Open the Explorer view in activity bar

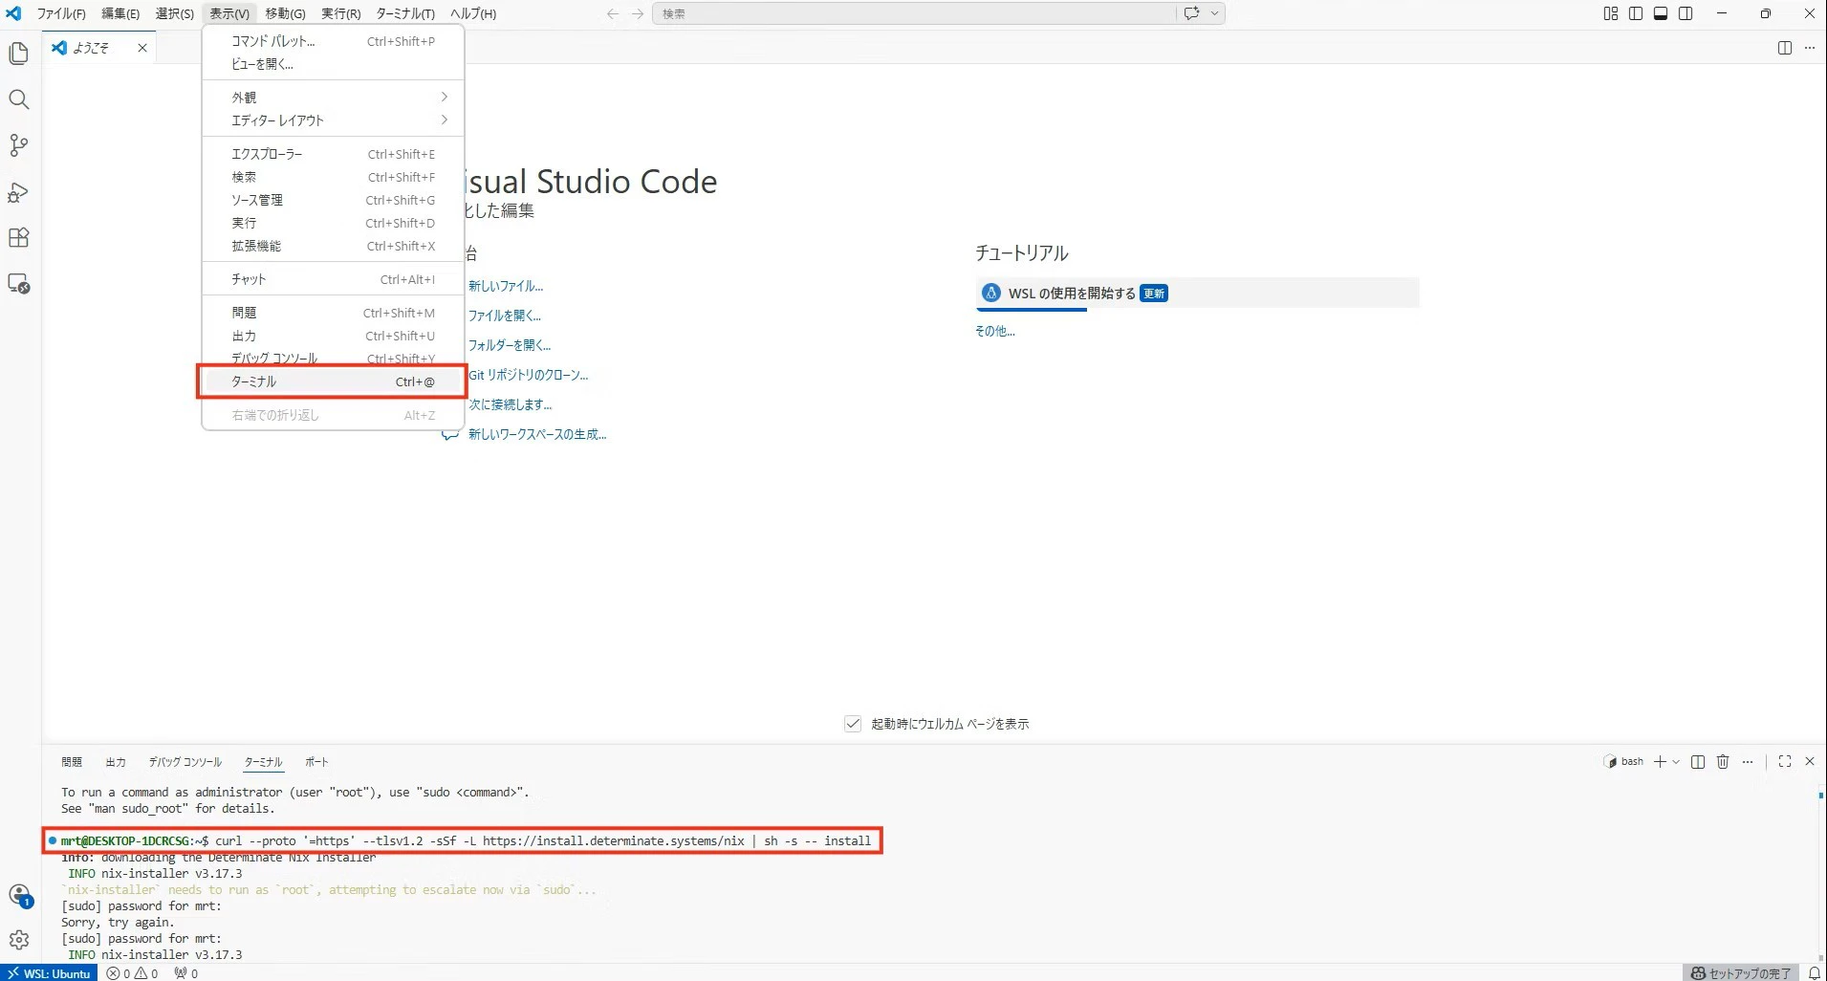point(18,54)
